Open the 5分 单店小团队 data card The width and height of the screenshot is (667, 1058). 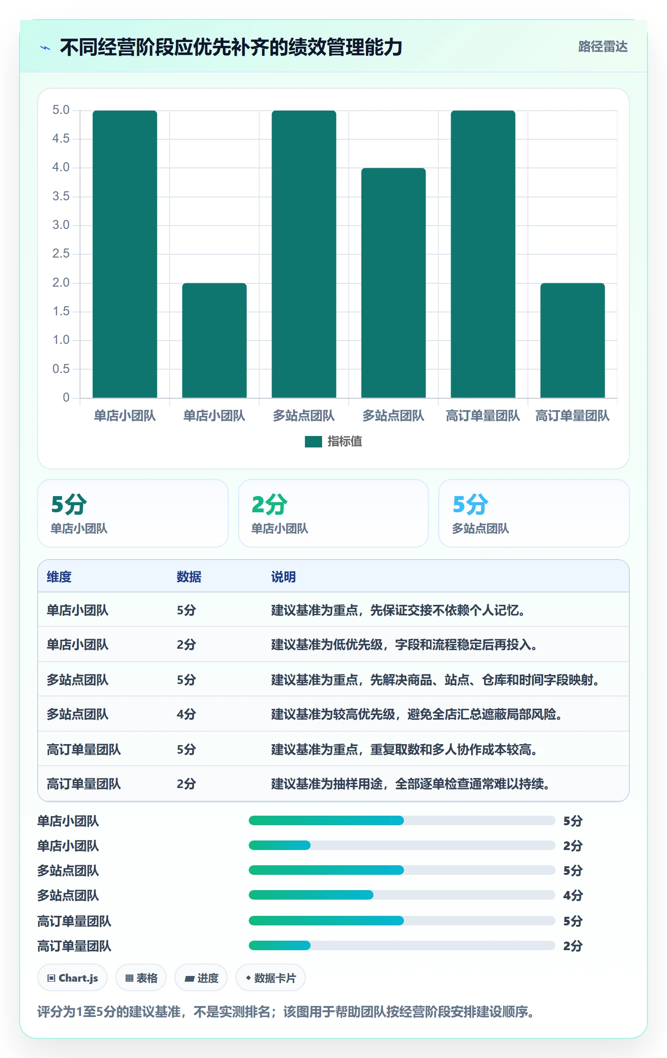133,513
